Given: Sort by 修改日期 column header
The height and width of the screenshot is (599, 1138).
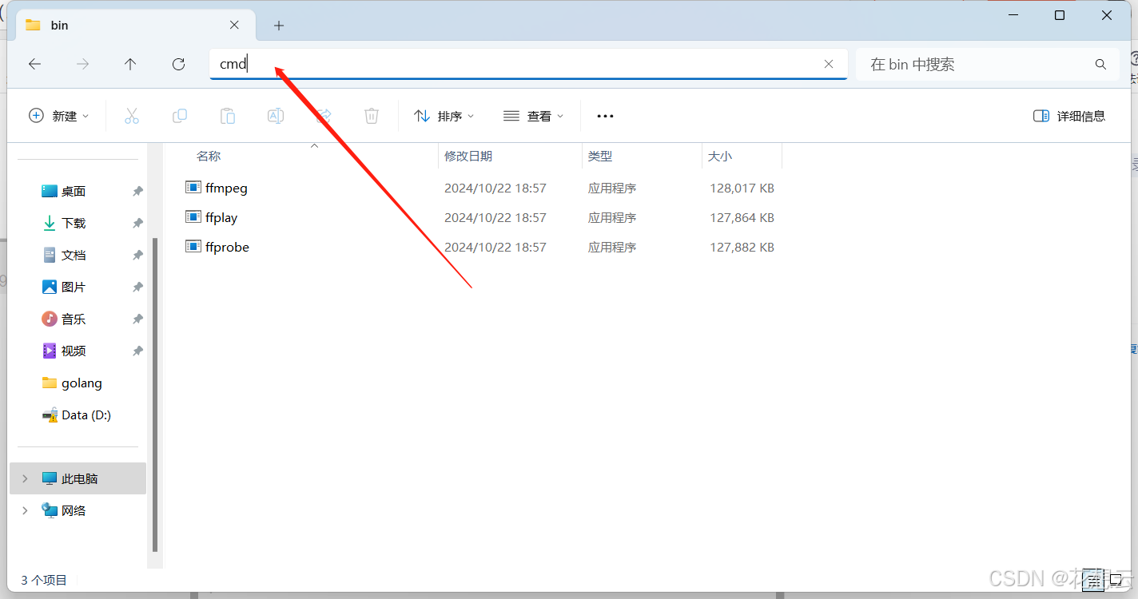Looking at the screenshot, I should coord(468,157).
